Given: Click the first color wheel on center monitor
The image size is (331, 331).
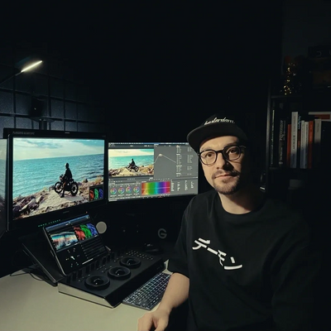Looking at the screenshot, I should (x=113, y=191).
